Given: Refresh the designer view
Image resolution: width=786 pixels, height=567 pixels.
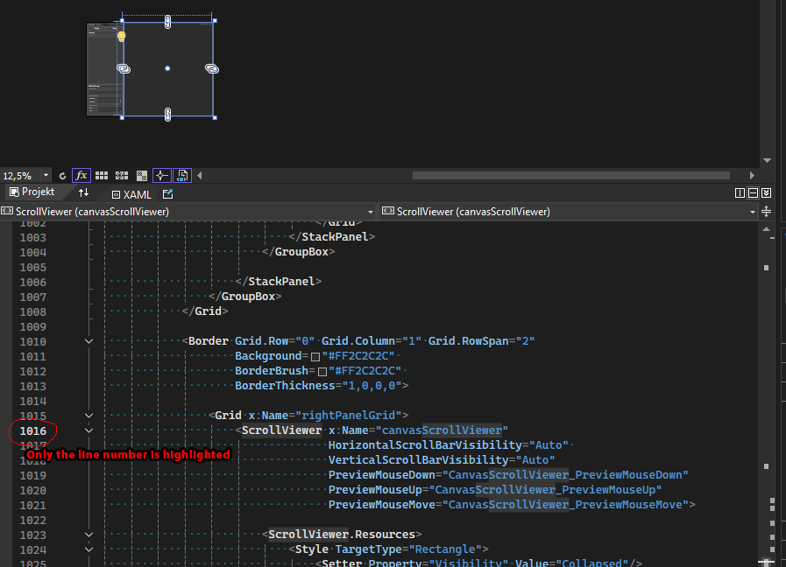Looking at the screenshot, I should tap(62, 176).
